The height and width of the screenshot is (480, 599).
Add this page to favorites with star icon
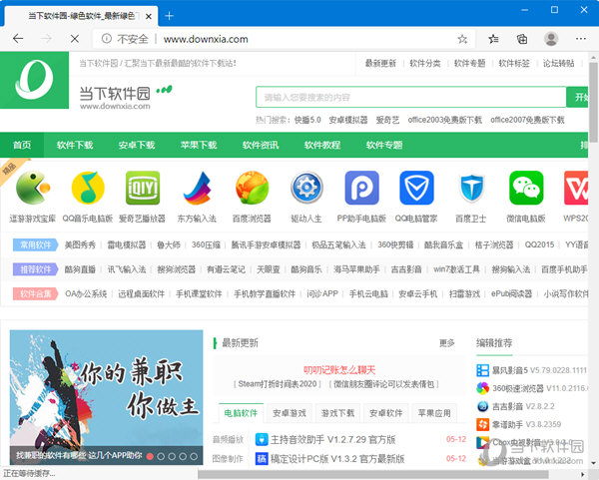(462, 39)
